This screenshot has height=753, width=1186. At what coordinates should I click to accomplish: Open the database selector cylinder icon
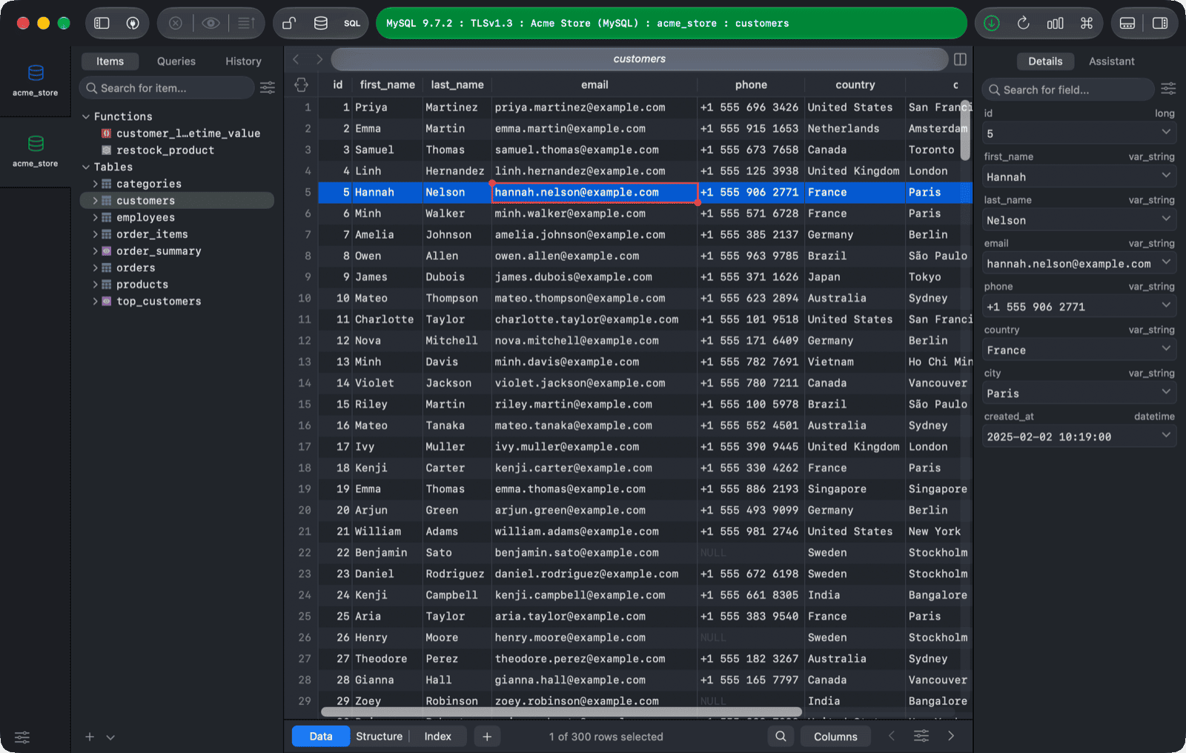coord(321,23)
